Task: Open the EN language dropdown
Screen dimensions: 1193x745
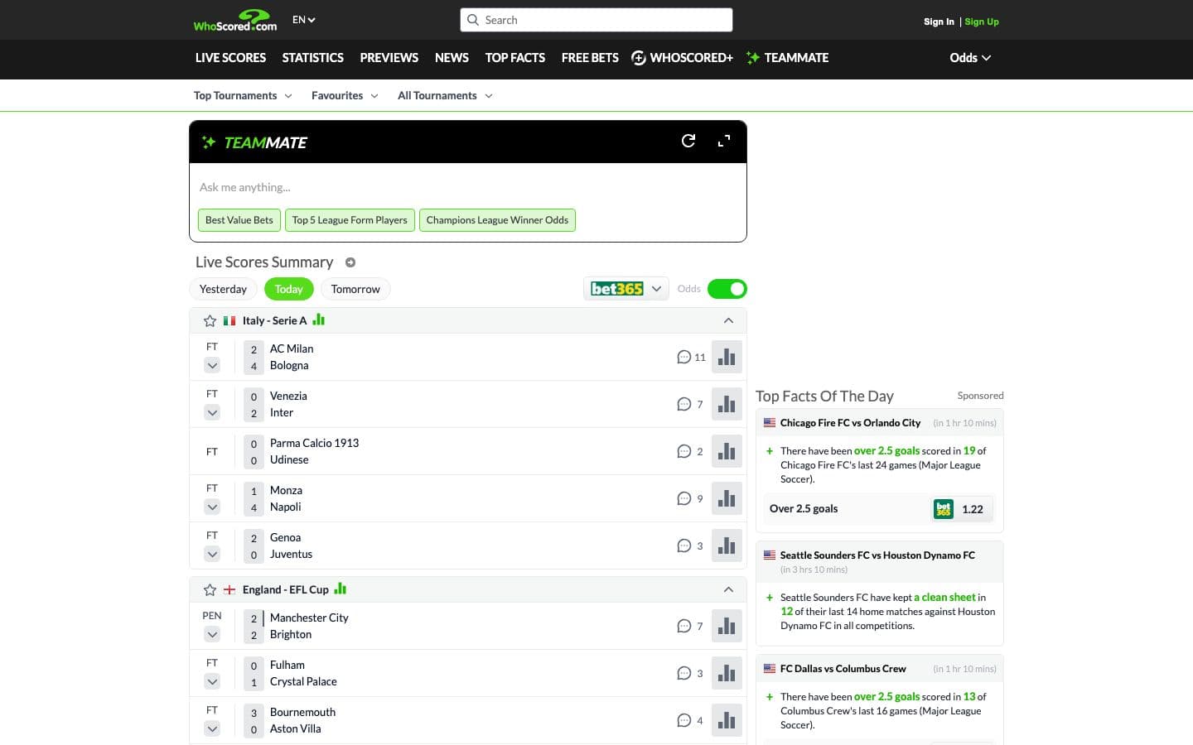Action: tap(304, 20)
